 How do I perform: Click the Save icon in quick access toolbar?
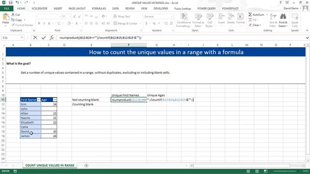pyautogui.click(x=11, y=2)
